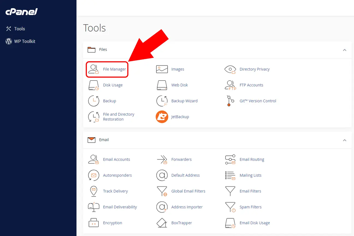
Task: Click the Email section header label
Action: (104, 140)
